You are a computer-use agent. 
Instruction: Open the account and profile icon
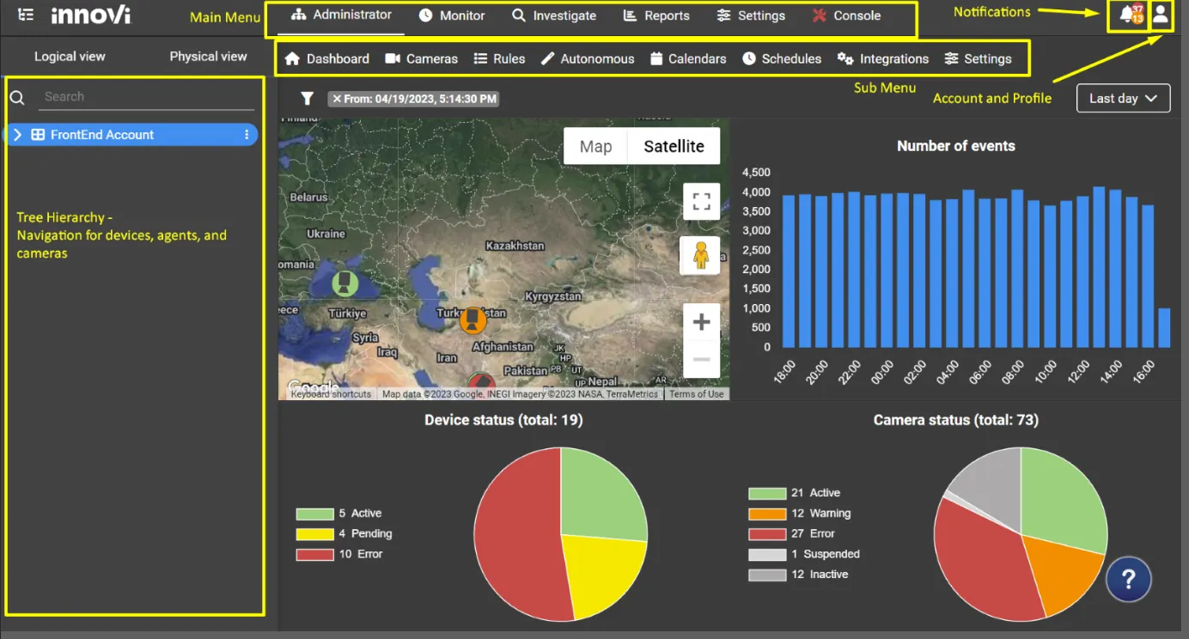pos(1161,14)
